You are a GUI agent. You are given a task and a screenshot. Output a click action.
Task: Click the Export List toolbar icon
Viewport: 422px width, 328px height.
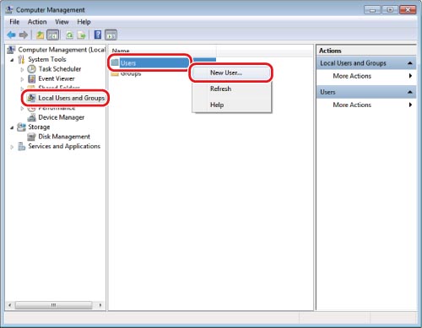click(x=82, y=35)
